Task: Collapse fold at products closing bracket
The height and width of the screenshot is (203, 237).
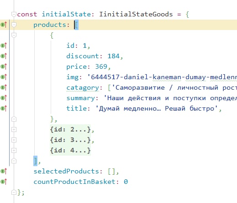Action: (x=14, y=161)
